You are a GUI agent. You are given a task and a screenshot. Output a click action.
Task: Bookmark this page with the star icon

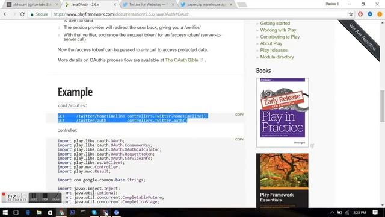(351, 14)
